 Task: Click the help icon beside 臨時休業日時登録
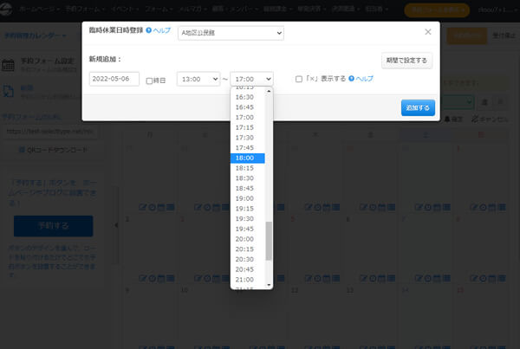(149, 31)
